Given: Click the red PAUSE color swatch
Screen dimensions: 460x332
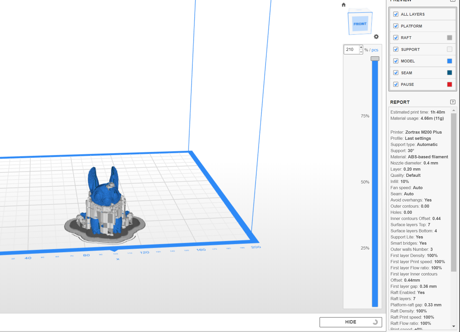Looking at the screenshot, I should pyautogui.click(x=449, y=84).
